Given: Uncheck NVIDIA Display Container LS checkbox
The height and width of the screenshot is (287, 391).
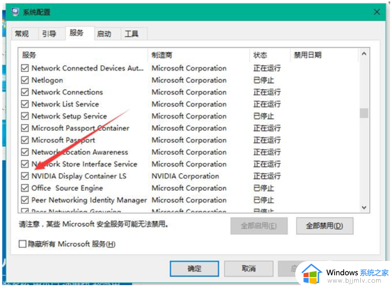Looking at the screenshot, I should [25, 176].
